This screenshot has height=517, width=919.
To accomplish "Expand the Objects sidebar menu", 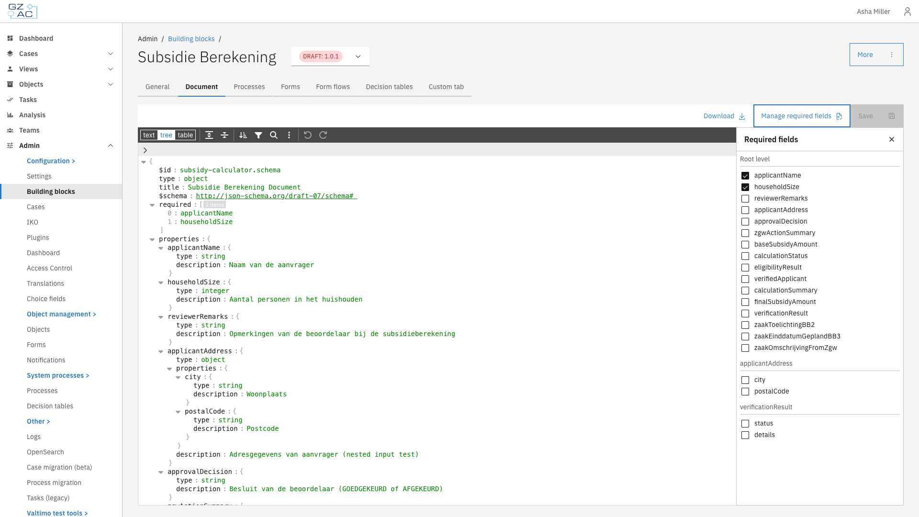I will point(111,84).
